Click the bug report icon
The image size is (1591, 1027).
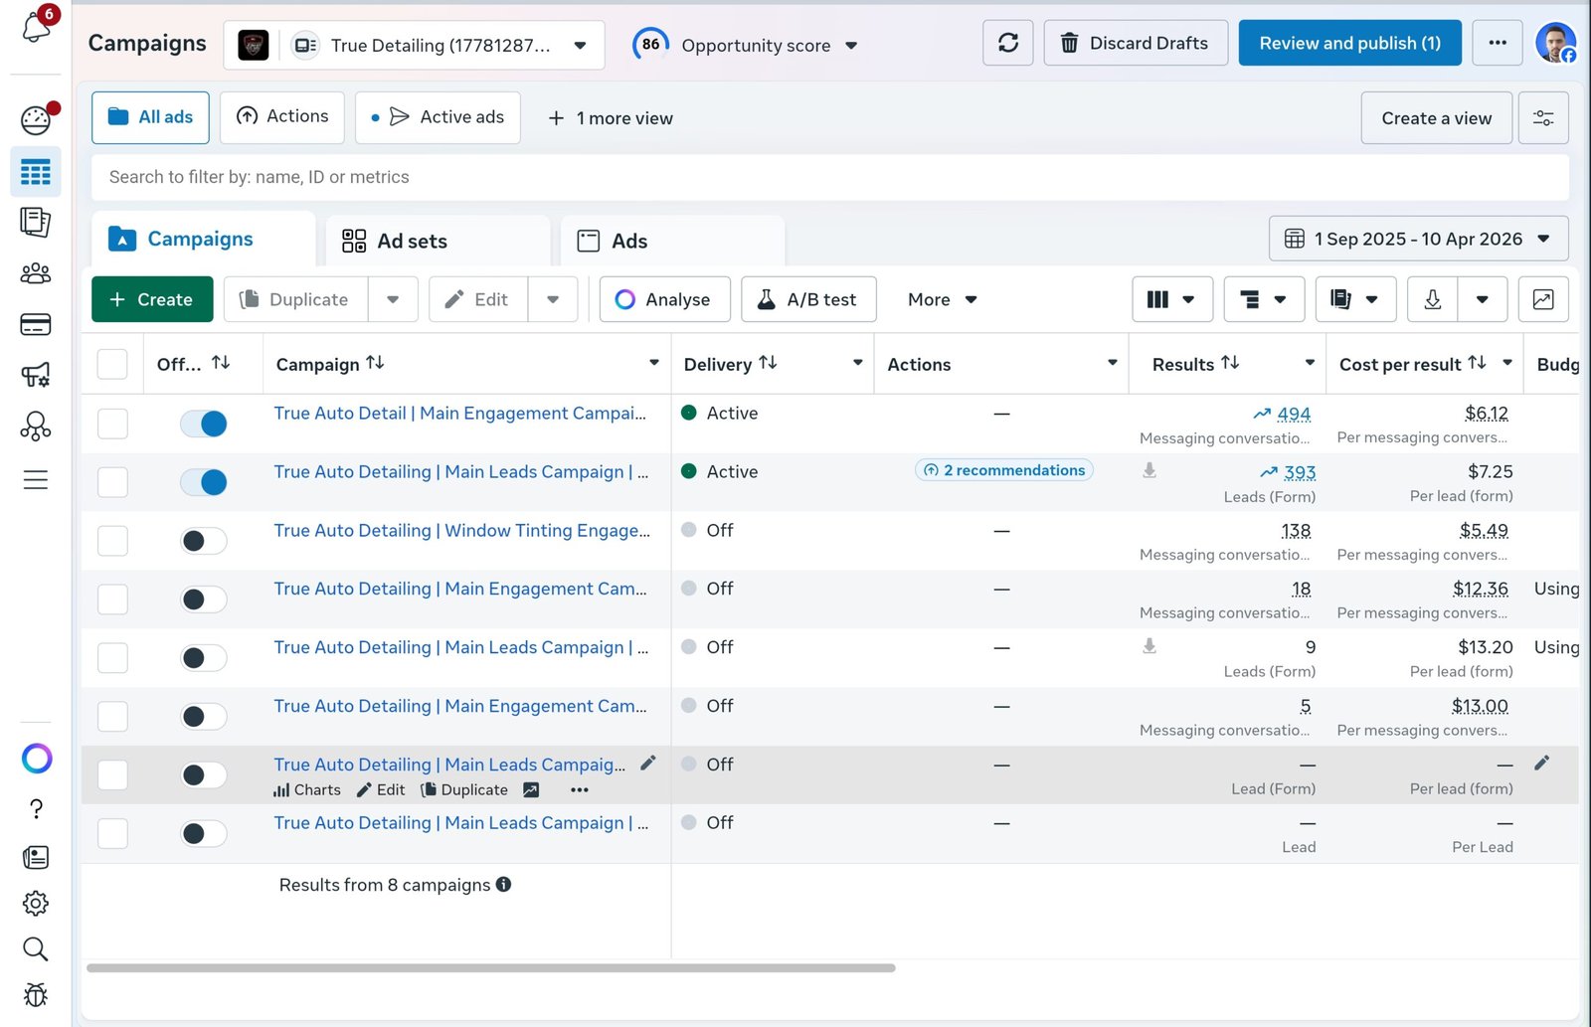(36, 994)
